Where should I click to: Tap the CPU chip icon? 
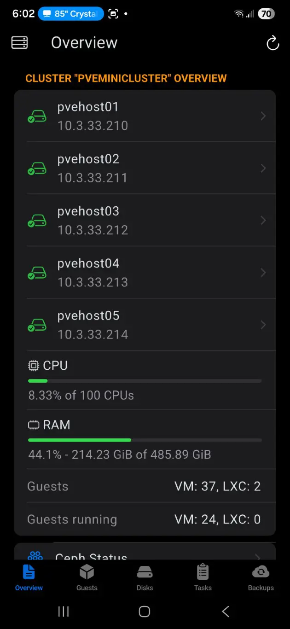pos(34,366)
